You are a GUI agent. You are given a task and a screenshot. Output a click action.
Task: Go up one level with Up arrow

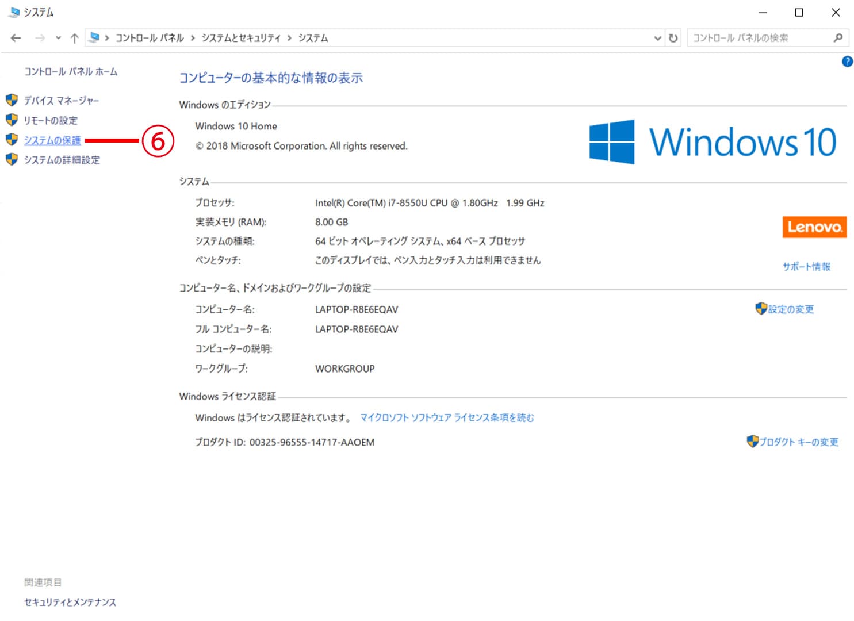click(x=74, y=38)
